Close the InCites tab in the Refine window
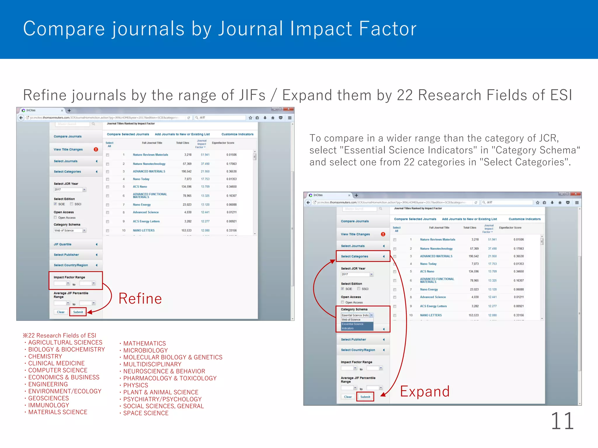This screenshot has width=598, height=448. tap(62, 111)
